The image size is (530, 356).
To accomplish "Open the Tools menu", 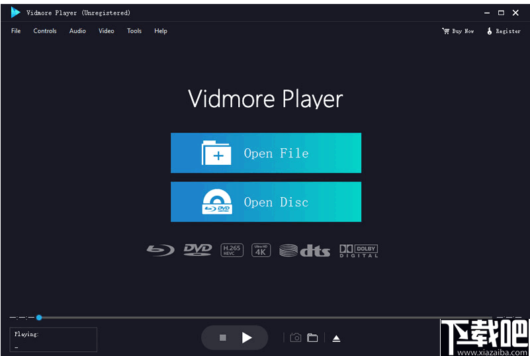I will click(134, 31).
